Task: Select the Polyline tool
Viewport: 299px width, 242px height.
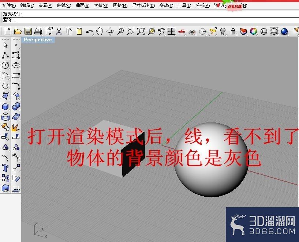Action: coord(5,55)
